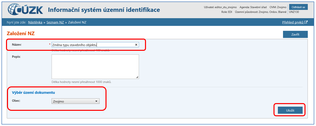The width and height of the screenshot is (316, 126).
Task: Open Seznam NZ breadcrumb link
Action: (55, 22)
